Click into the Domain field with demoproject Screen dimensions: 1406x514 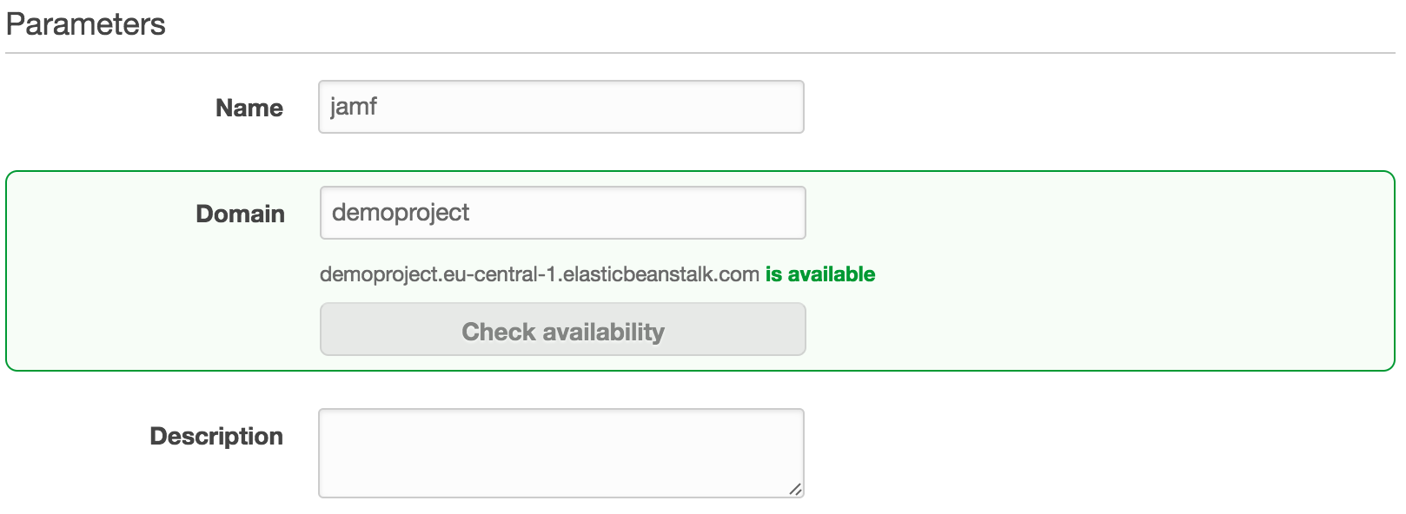tap(563, 213)
